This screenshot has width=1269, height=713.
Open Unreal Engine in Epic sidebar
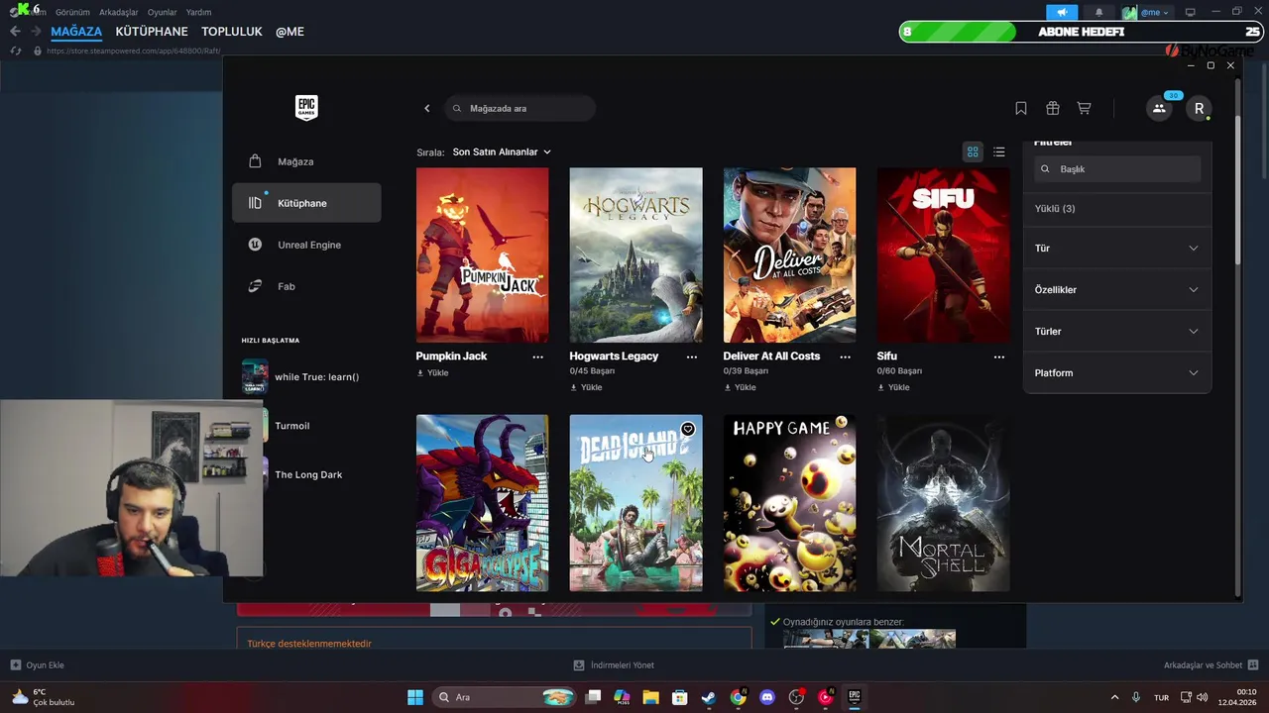[306, 245]
